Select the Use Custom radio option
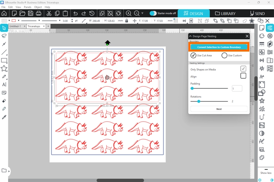The height and width of the screenshot is (182, 274). point(224,55)
